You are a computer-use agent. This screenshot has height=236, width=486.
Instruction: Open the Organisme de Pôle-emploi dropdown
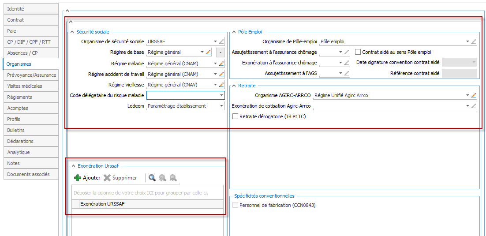pos(467,41)
